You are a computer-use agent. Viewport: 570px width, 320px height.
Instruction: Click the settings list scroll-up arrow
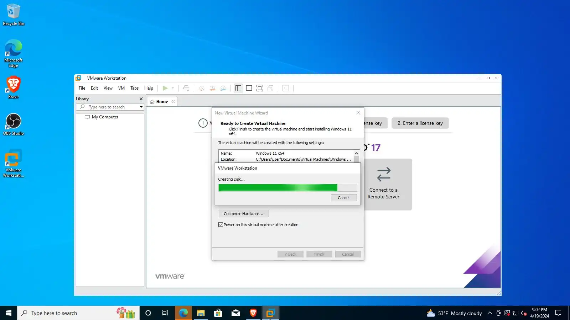[357, 153]
